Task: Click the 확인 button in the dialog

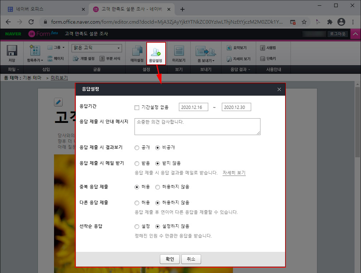Action: point(170,259)
